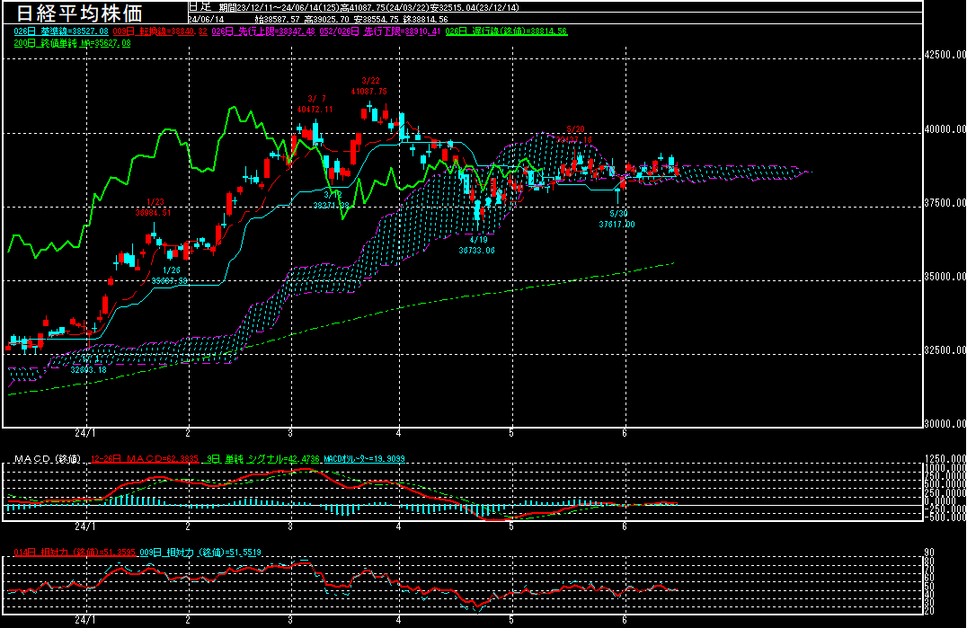Click the MACDオシレーター=19.9099 legend

coord(364,459)
